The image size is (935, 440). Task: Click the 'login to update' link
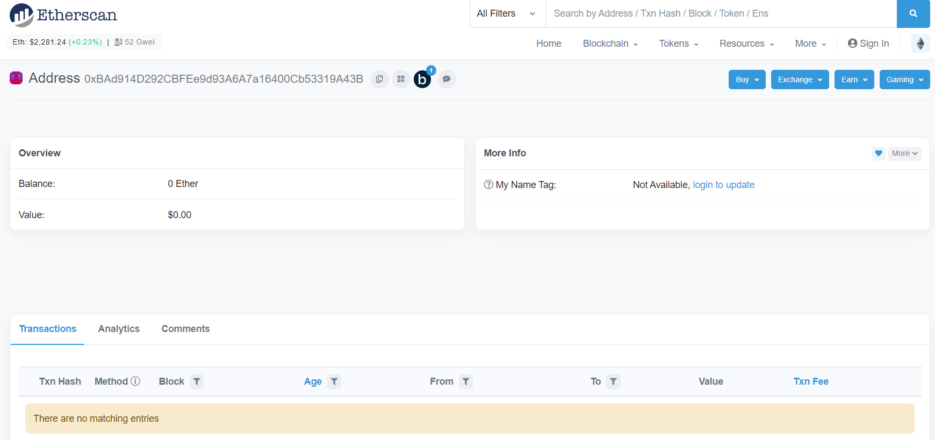[723, 185]
